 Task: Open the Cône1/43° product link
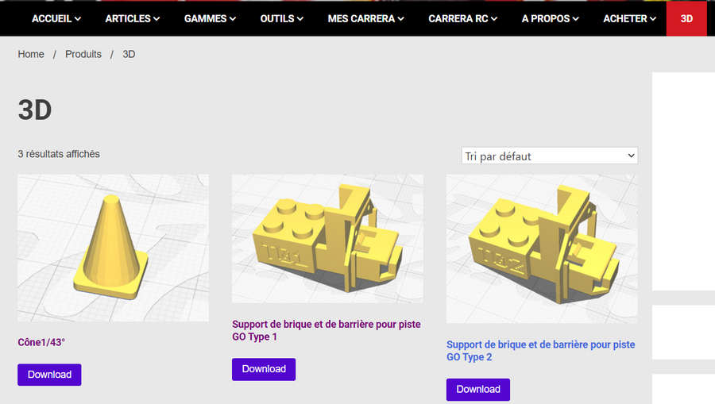(41, 342)
